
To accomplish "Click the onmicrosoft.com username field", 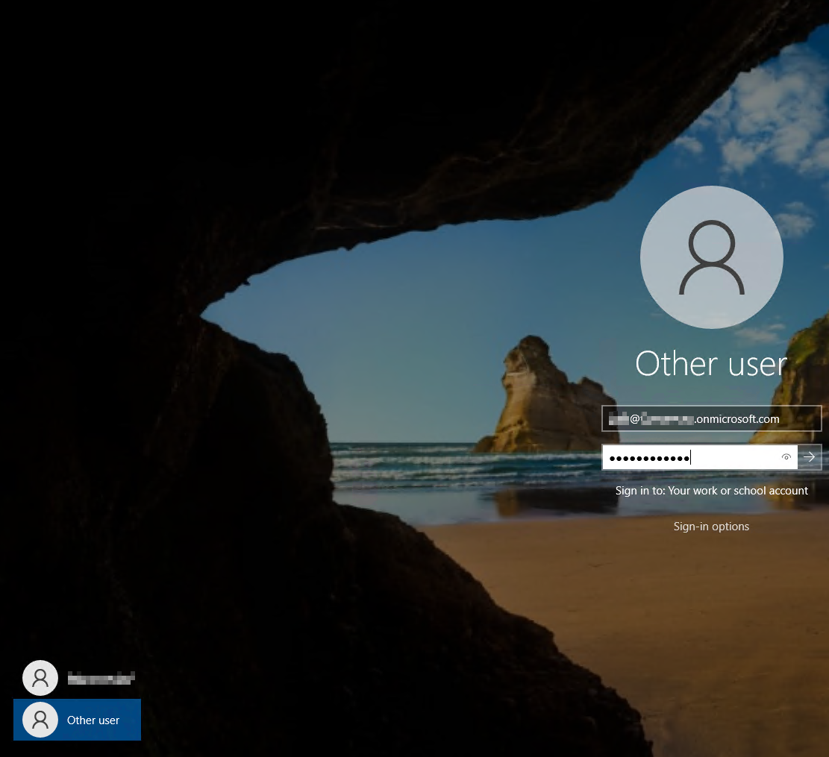I will pos(701,418).
